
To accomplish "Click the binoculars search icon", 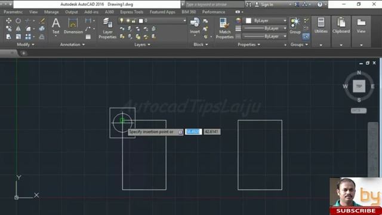I will click(248, 4).
